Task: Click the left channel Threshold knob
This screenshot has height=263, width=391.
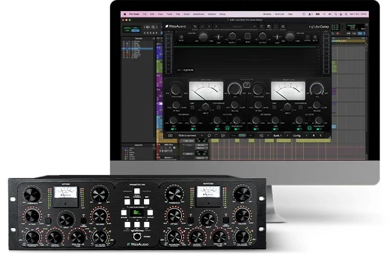Action: tap(177, 89)
